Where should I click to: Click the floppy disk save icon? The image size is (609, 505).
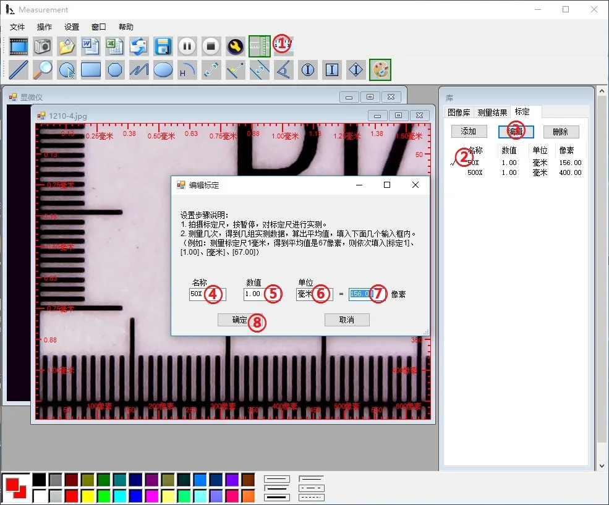tap(163, 46)
